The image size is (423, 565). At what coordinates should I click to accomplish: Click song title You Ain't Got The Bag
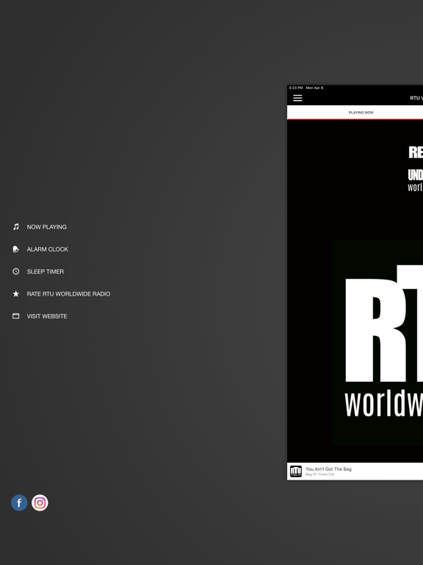pos(328,469)
